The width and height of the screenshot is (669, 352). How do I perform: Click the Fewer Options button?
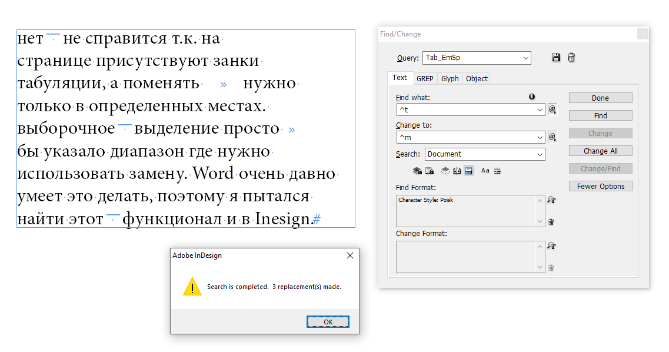(x=600, y=187)
